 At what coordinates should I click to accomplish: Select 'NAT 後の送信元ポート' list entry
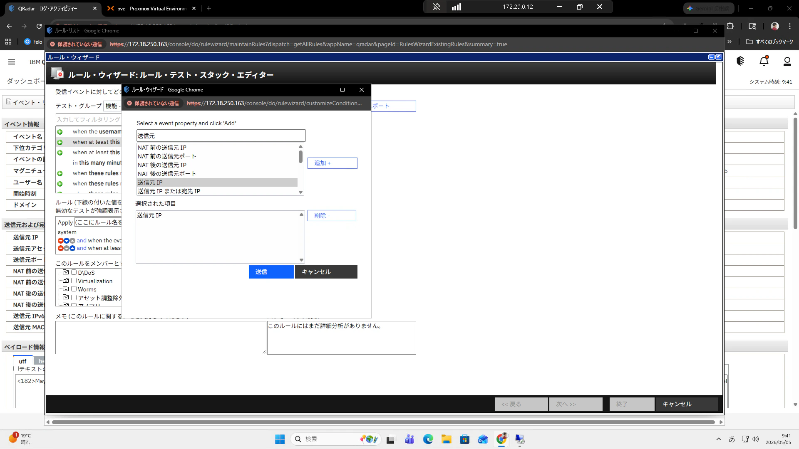click(x=217, y=174)
